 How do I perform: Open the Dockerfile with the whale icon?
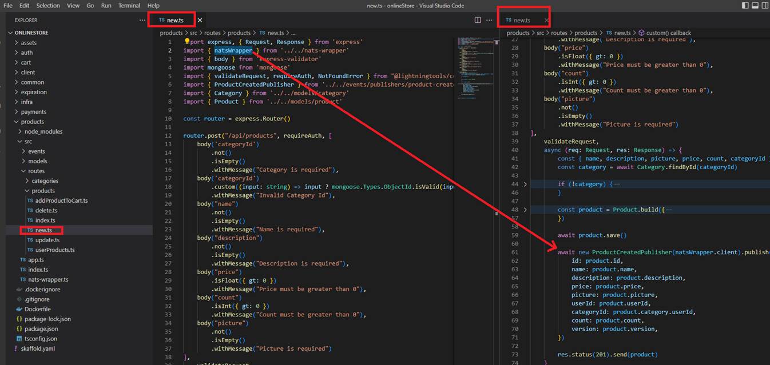pos(37,309)
